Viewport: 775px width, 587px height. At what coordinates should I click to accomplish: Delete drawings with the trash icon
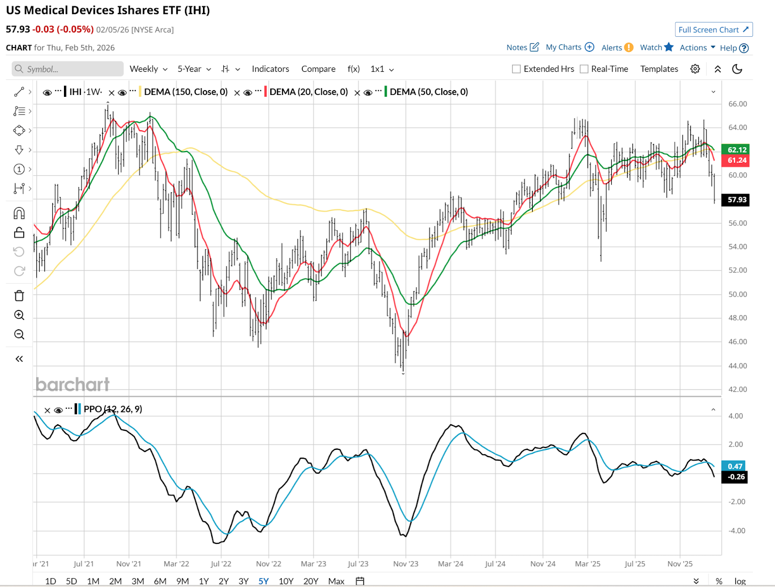19,295
